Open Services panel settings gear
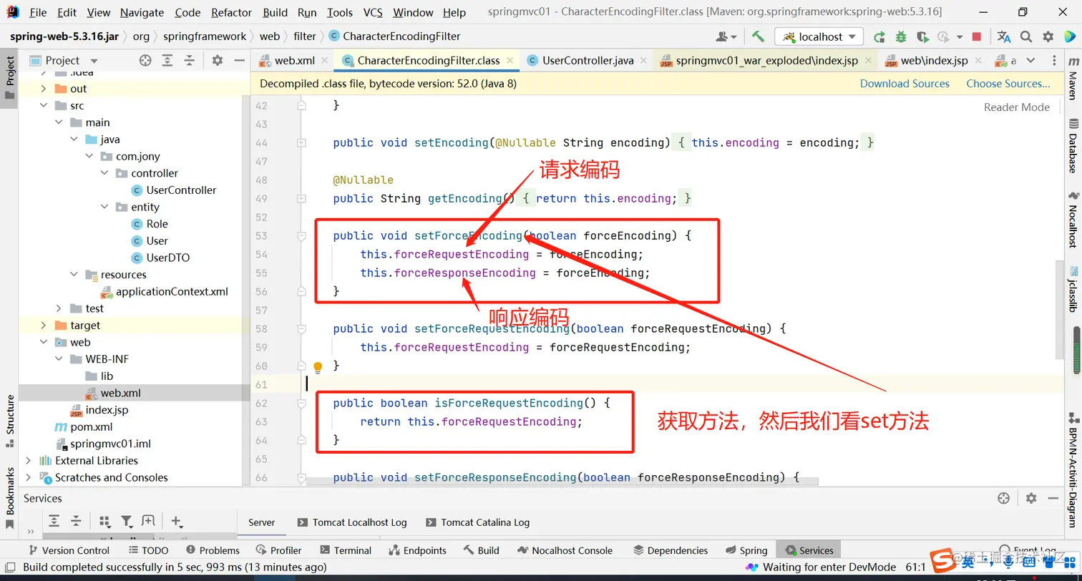Viewport: 1082px width, 581px height. click(1031, 498)
